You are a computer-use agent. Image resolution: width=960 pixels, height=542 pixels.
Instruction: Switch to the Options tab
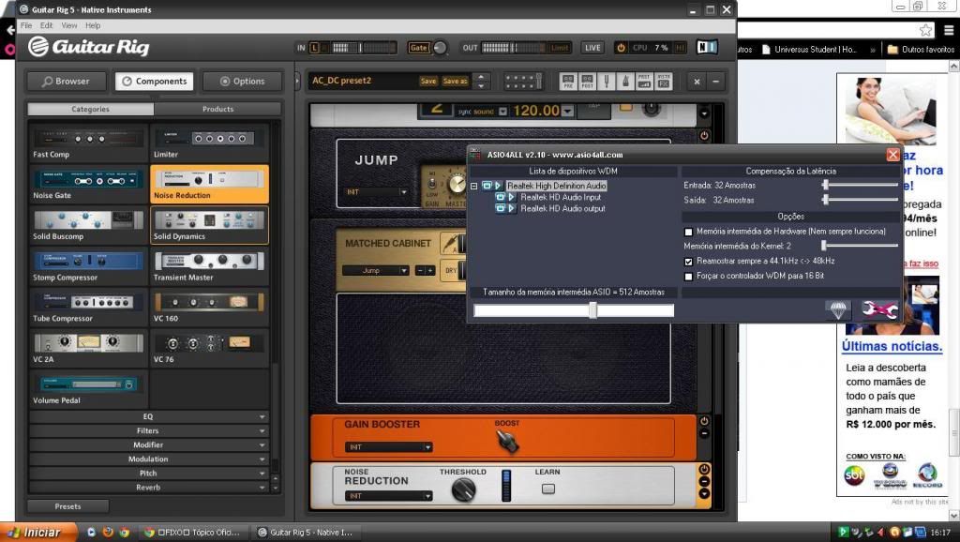click(x=243, y=82)
